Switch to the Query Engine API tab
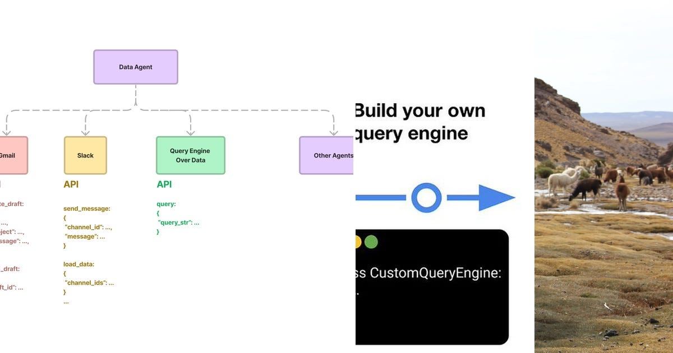673x353 pixels. click(163, 184)
